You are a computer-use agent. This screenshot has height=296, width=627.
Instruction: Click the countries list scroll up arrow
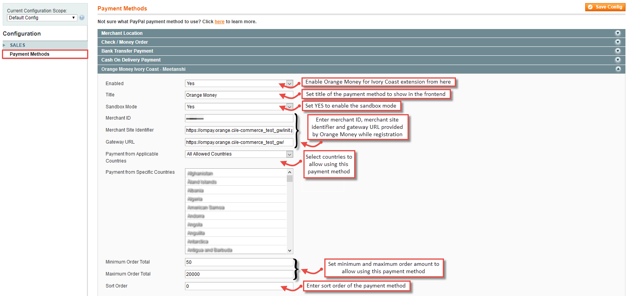[290, 172]
